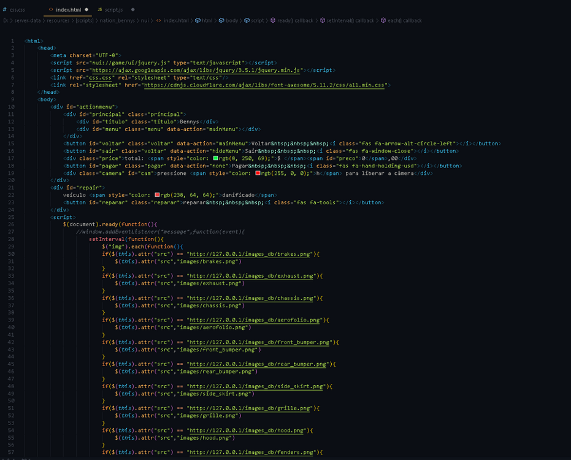This screenshot has height=460, width=571.
Task: Click the body element icon in breadcrumbs
Action: pos(221,21)
